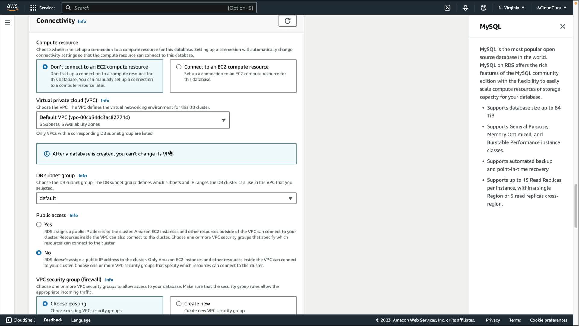Select Connect to an EC2 compute resource
The height and width of the screenshot is (326, 579).
click(x=179, y=67)
